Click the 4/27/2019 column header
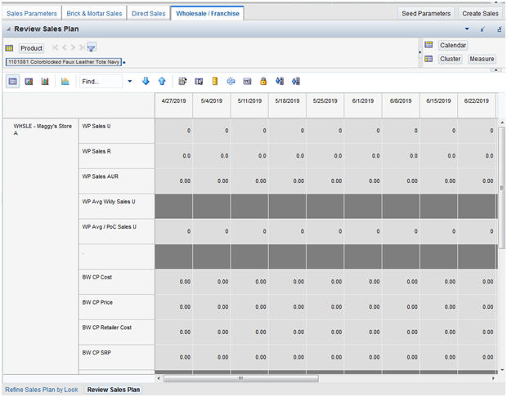 coord(173,105)
